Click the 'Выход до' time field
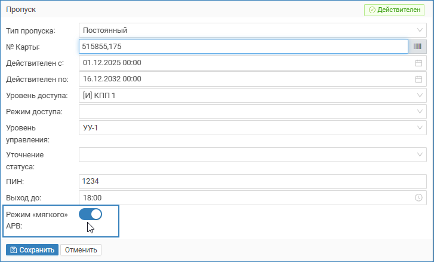The width and height of the screenshot is (434, 262). [245, 197]
